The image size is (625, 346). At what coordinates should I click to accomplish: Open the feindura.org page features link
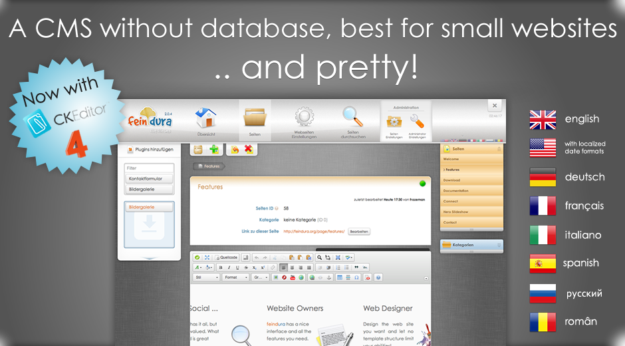pos(314,232)
